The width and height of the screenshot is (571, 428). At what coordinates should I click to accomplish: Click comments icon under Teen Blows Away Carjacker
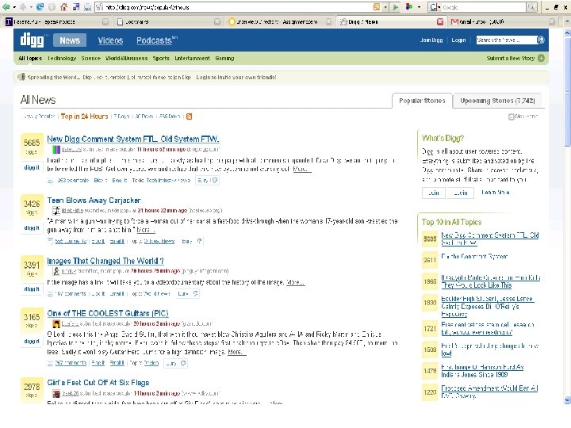(50, 241)
